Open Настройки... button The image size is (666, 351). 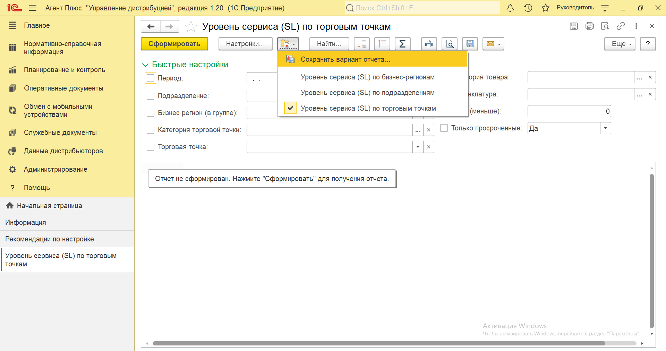tap(246, 44)
